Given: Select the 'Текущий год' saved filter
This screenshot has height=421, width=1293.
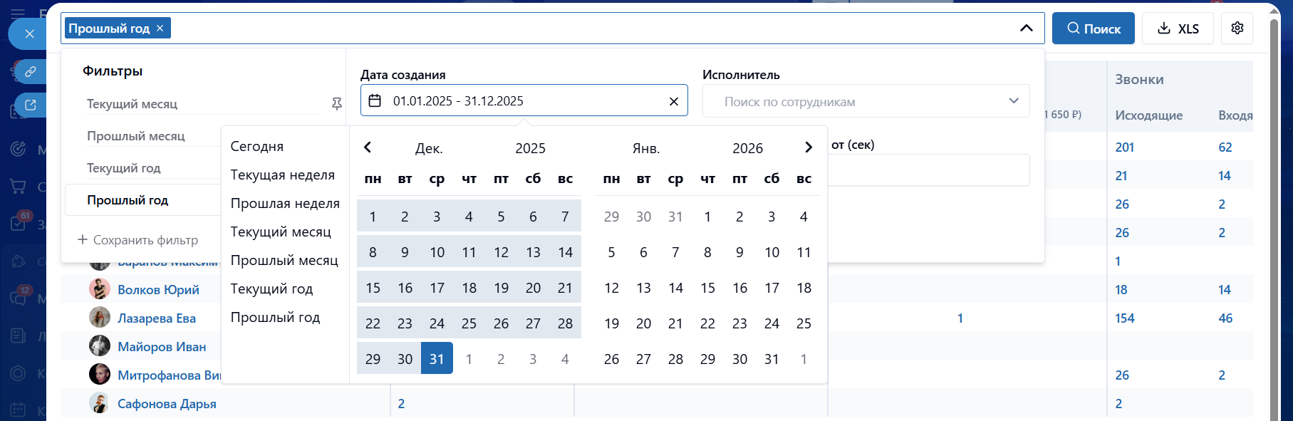Looking at the screenshot, I should pyautogui.click(x=123, y=168).
